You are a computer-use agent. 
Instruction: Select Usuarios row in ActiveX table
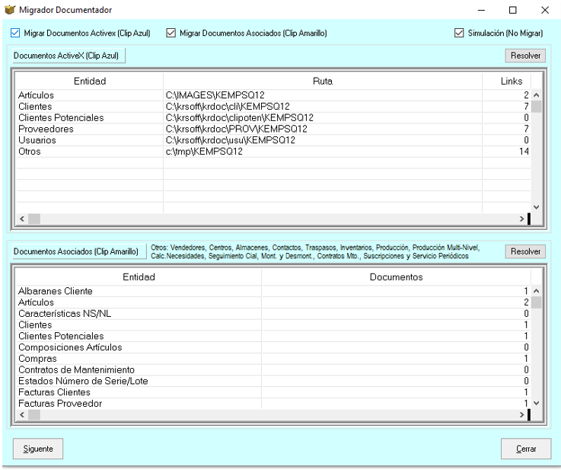click(273, 140)
